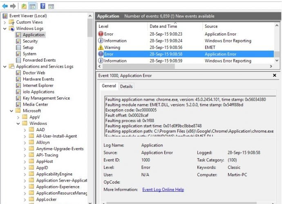This screenshot has height=204, width=282.
Task: Open Help via the question mark icon
Action: [x=43, y=6]
